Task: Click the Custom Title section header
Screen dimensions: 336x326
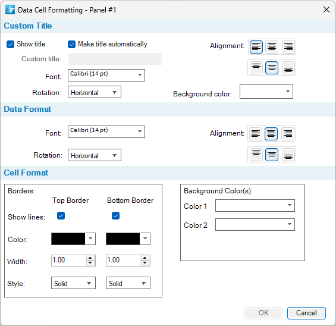Action: coord(28,26)
